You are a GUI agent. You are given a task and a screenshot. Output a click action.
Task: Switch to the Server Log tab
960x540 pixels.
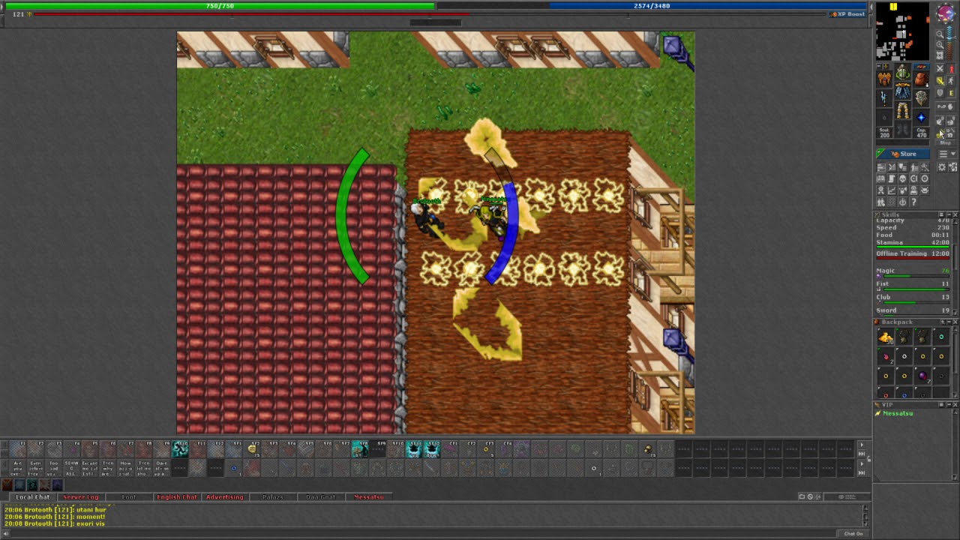pos(81,497)
